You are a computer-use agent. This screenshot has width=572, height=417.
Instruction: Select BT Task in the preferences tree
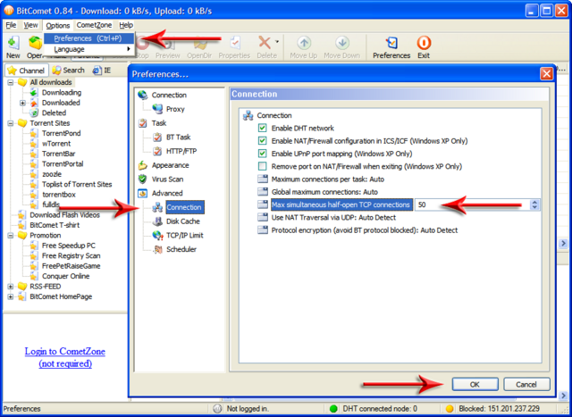click(179, 137)
